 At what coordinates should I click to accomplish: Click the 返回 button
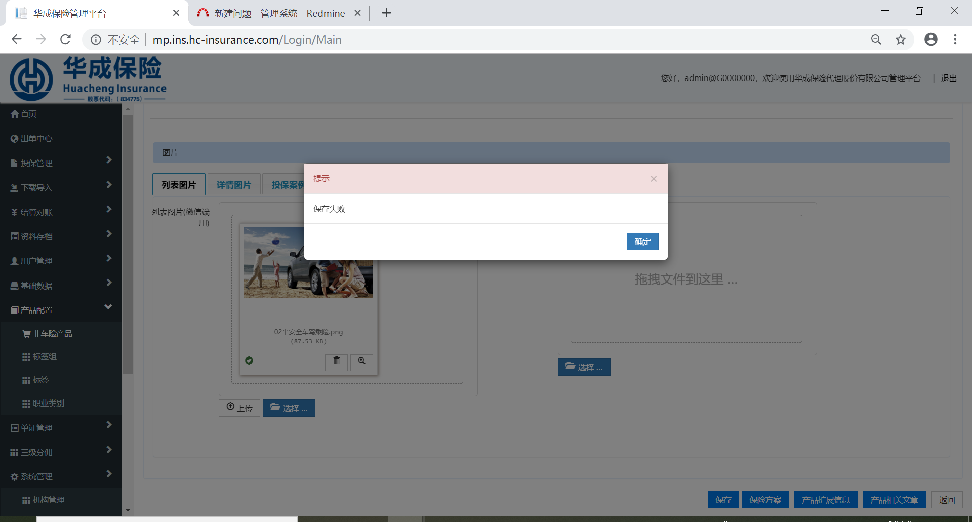(x=947, y=500)
